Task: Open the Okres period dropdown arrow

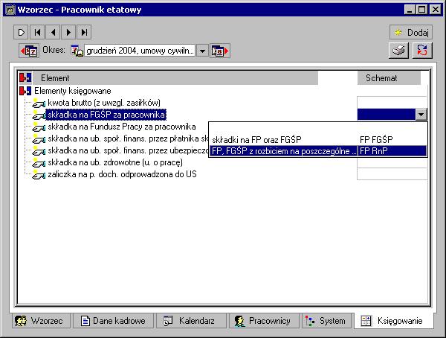Action: [x=202, y=51]
